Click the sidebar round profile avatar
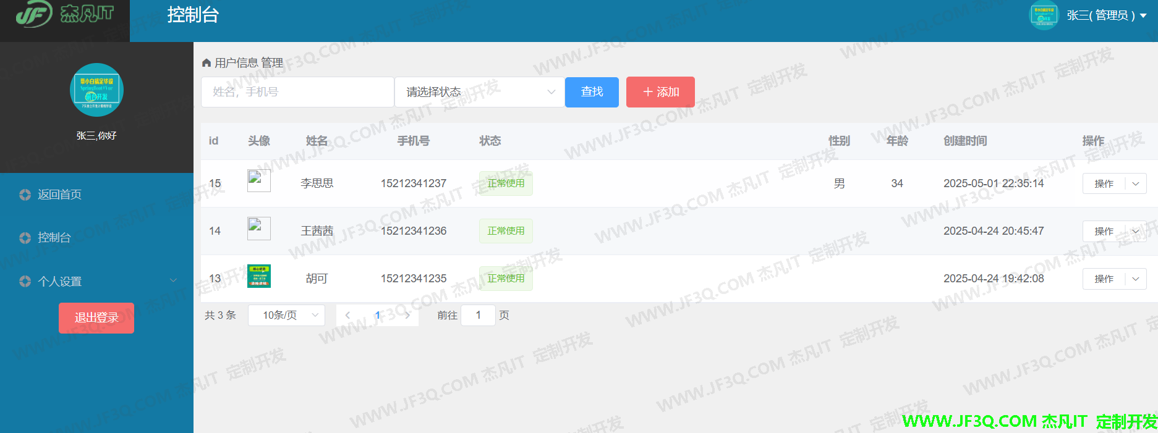1158x433 pixels. pos(96,90)
